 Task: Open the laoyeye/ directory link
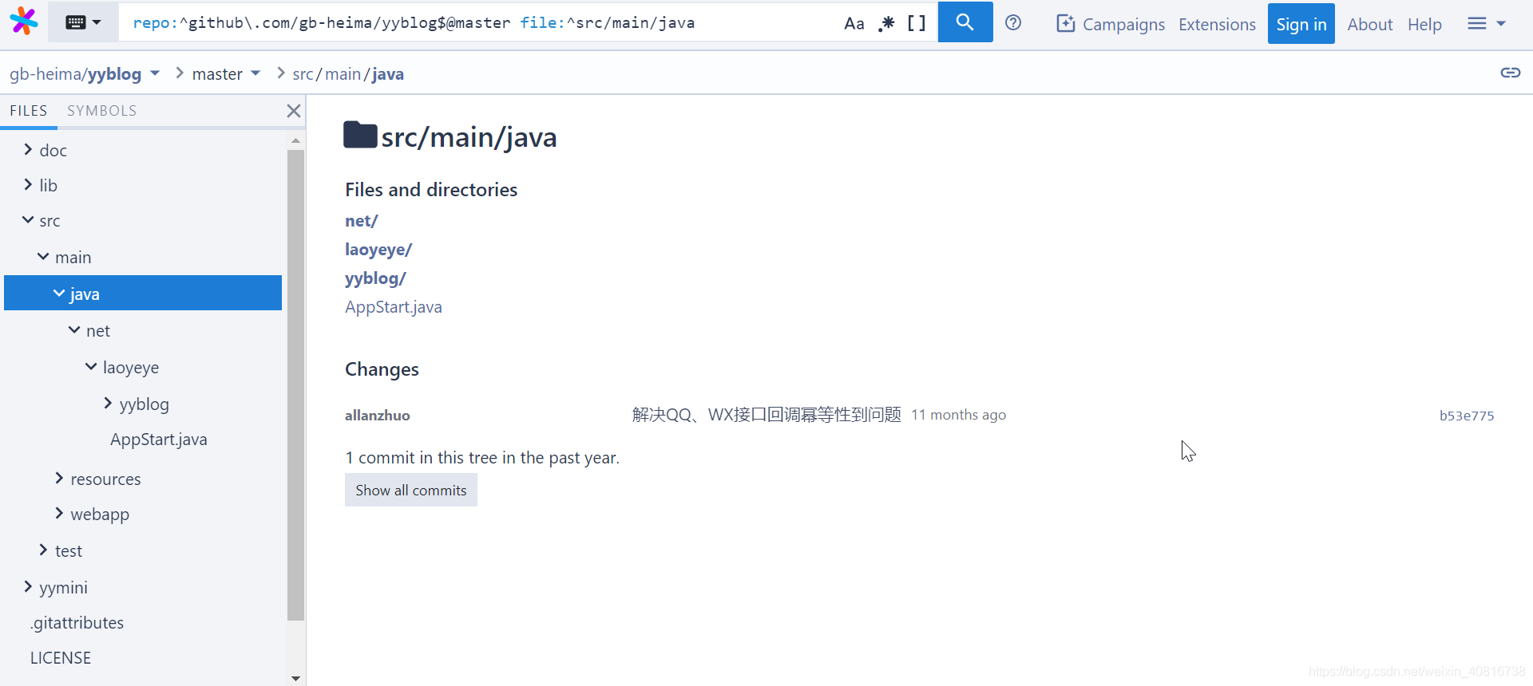point(378,250)
